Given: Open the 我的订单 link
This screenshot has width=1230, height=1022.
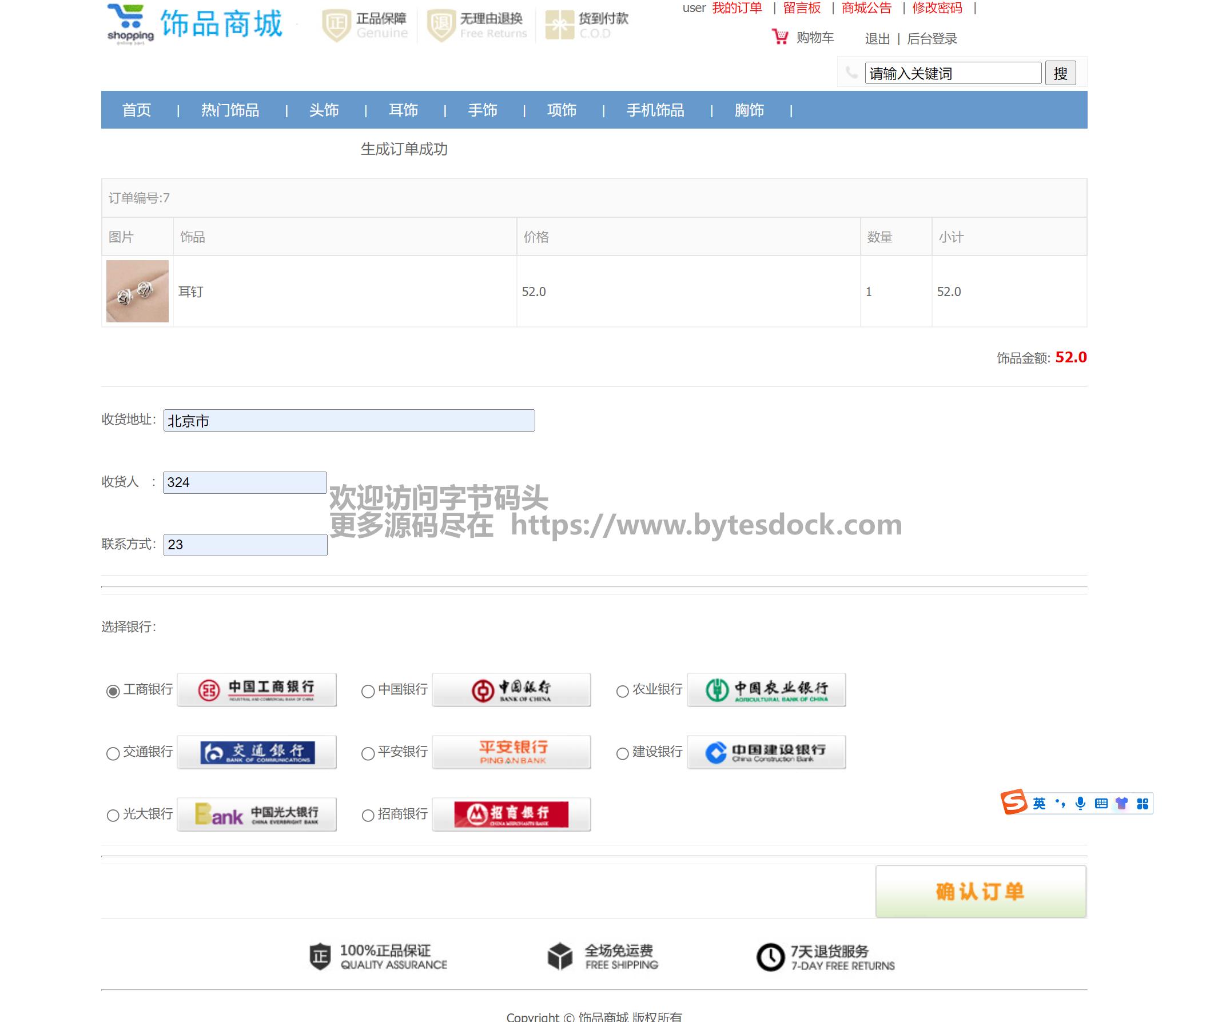Looking at the screenshot, I should point(737,8).
